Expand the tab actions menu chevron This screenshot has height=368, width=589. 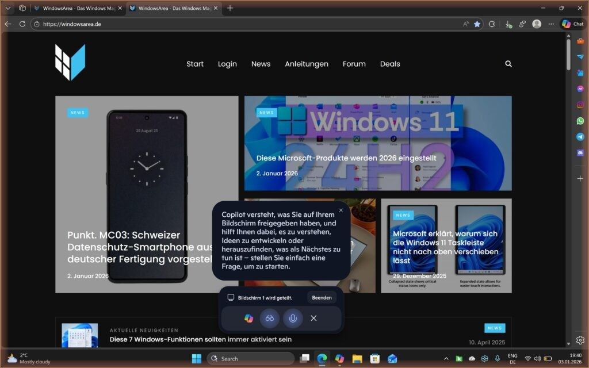8,8
